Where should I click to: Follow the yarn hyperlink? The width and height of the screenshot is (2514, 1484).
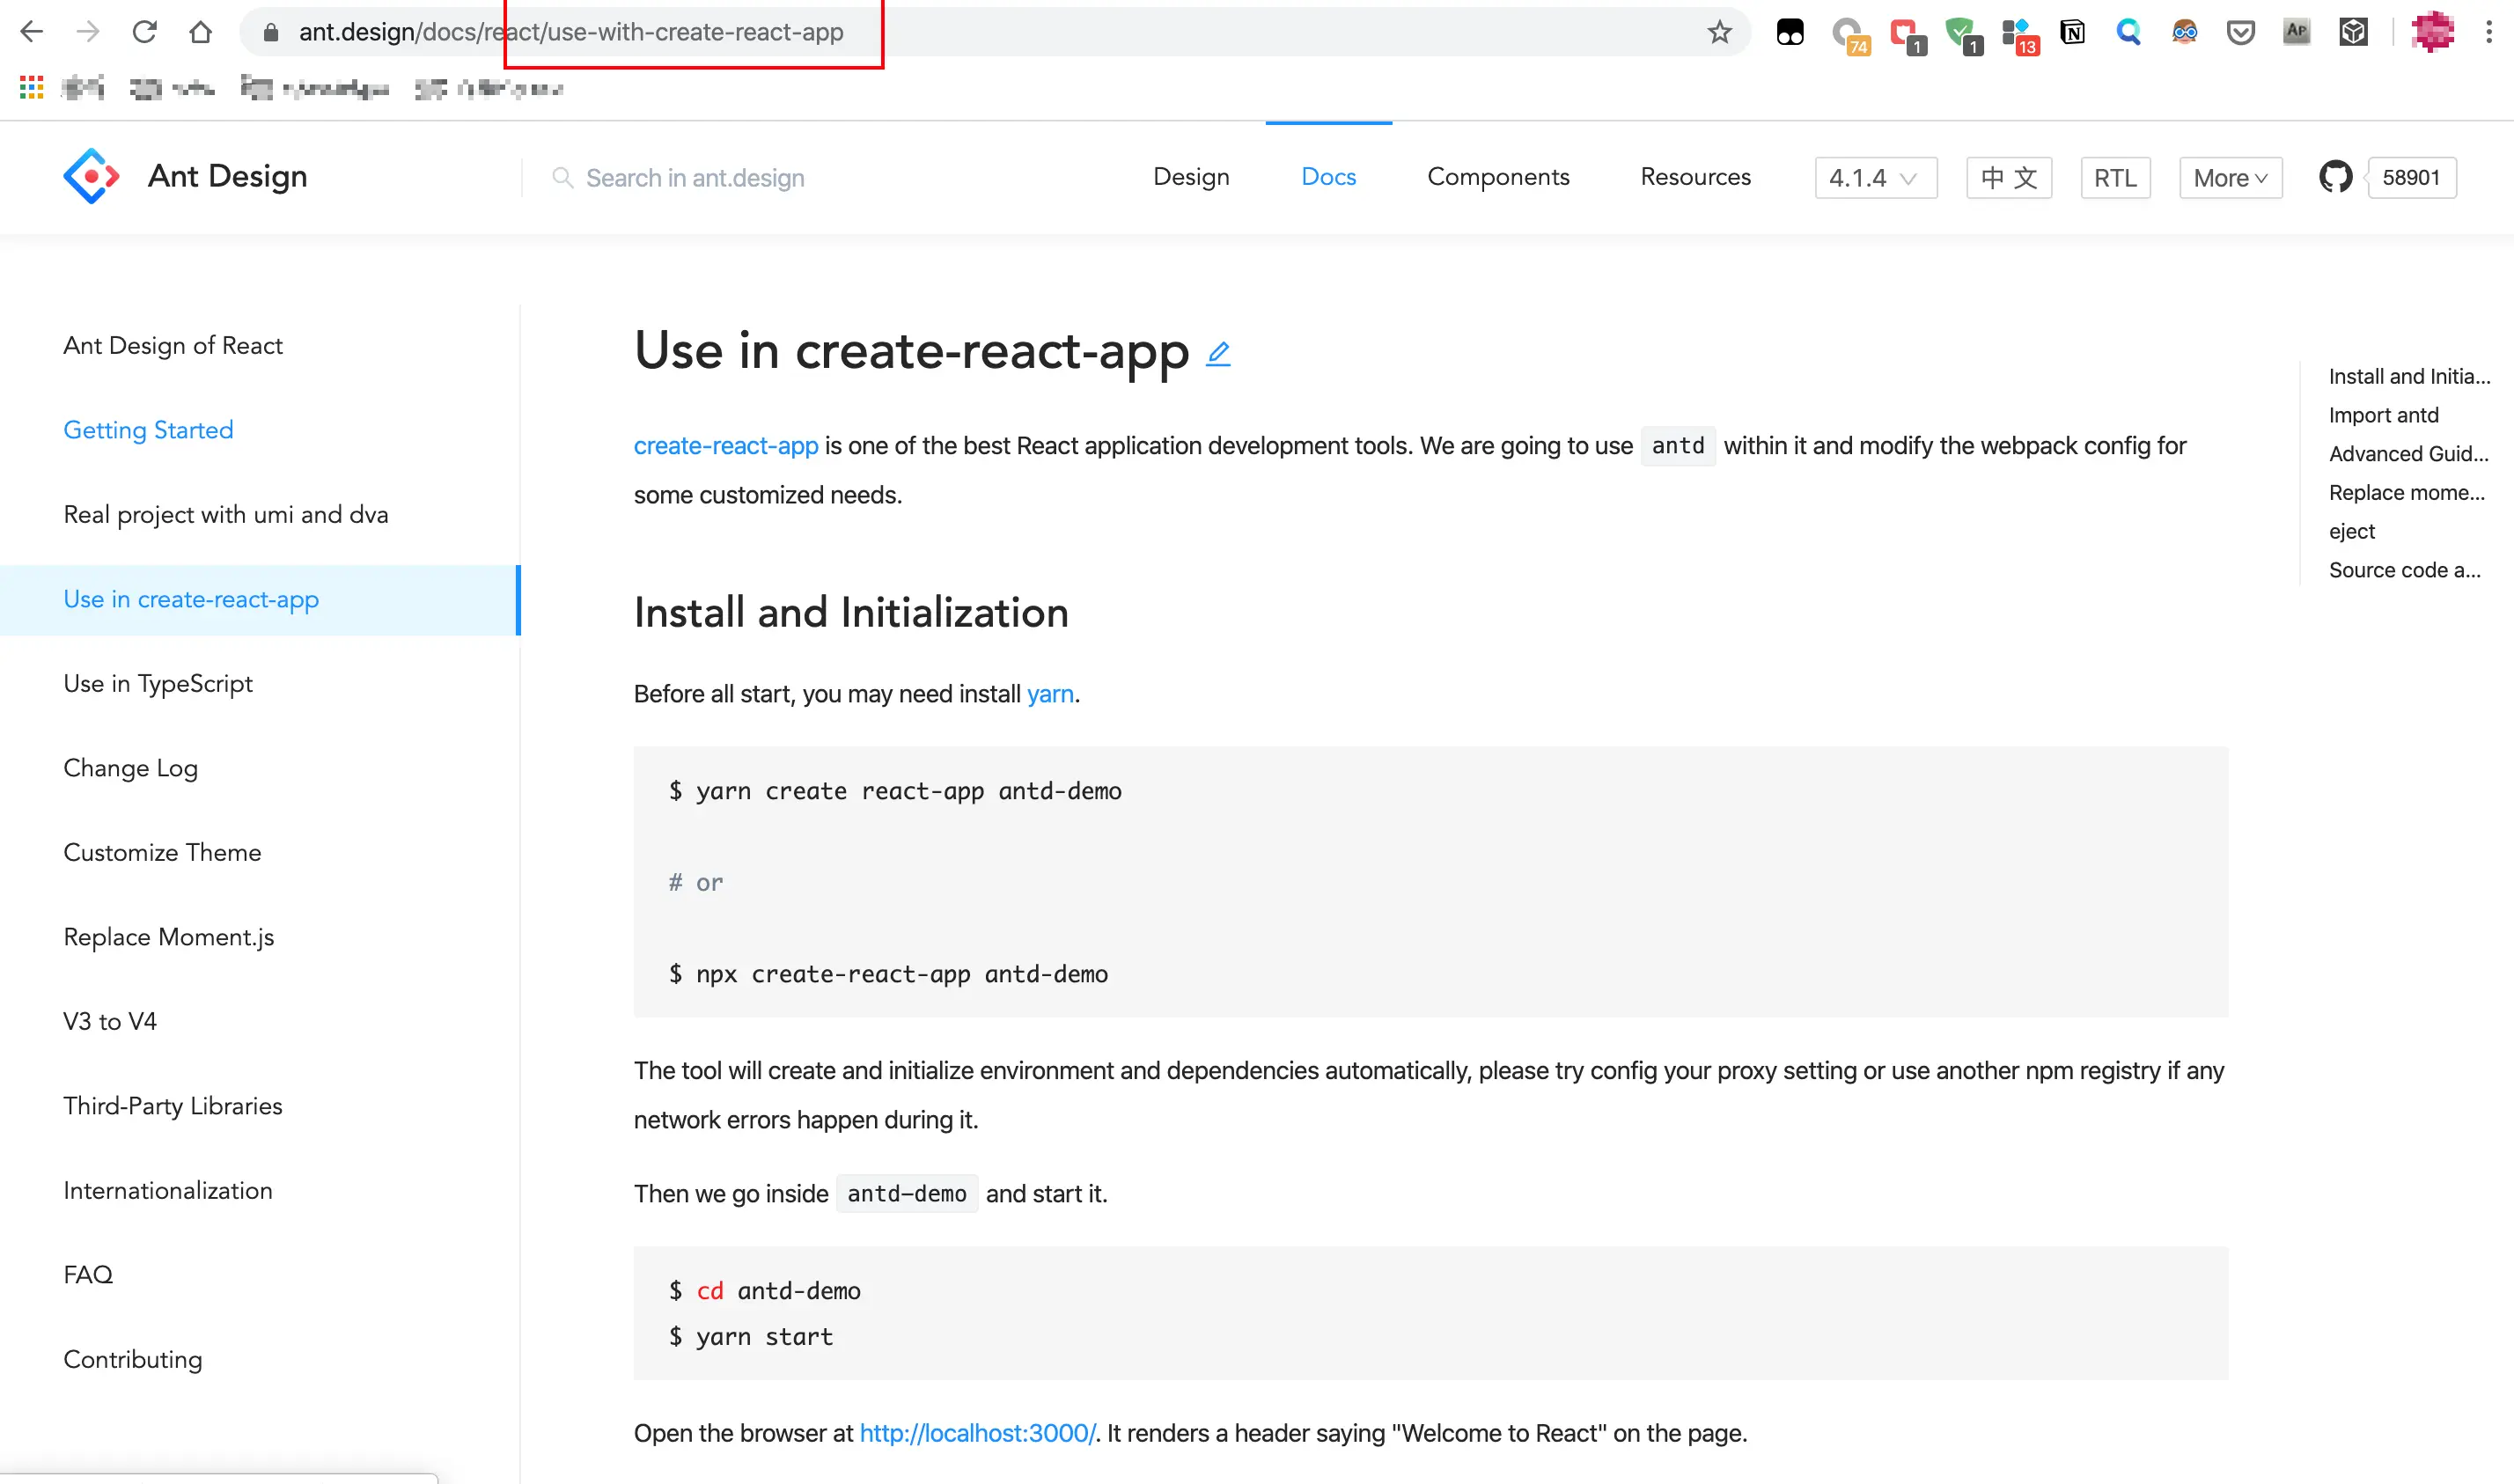(x=1050, y=694)
